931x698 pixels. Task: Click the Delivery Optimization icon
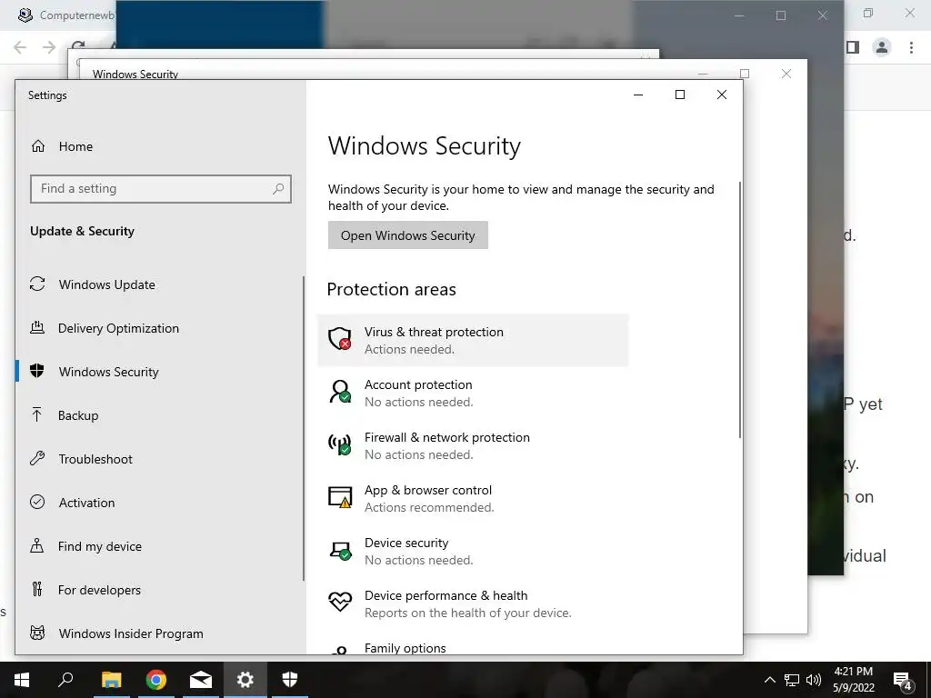pyautogui.click(x=37, y=327)
